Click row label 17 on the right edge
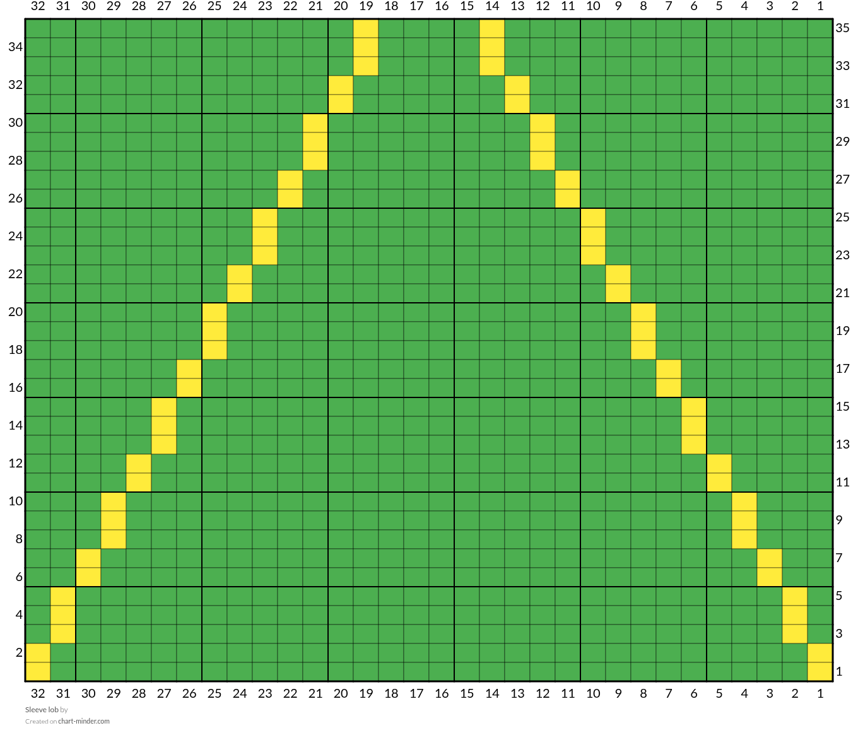 [x=842, y=368]
